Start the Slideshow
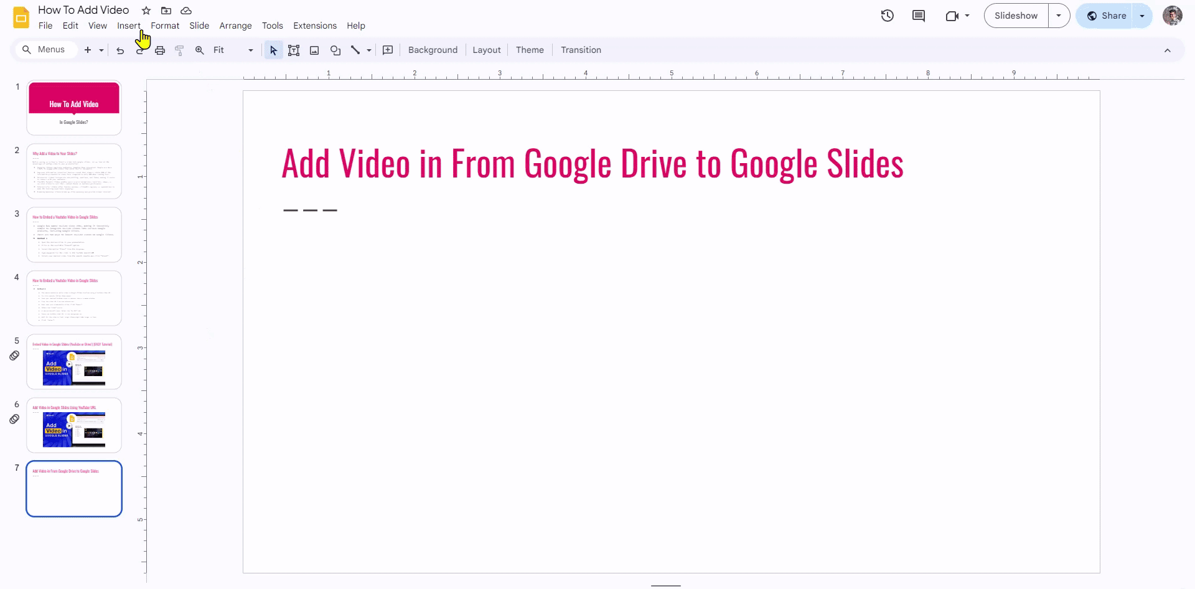Screen dimensions: 1195x589 pos(1015,16)
